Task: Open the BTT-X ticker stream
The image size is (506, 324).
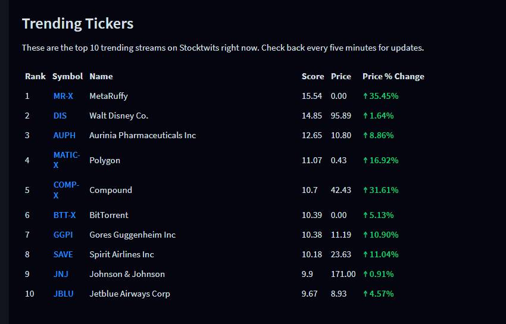Action: click(x=64, y=215)
